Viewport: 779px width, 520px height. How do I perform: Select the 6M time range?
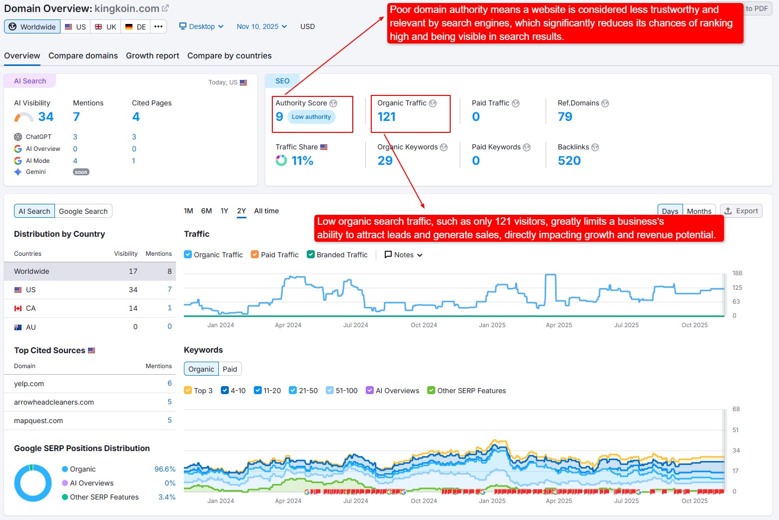[x=206, y=211]
